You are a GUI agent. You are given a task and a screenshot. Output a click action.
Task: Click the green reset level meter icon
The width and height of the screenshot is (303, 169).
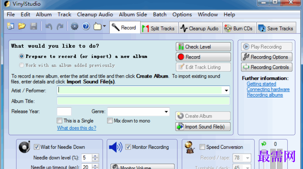tap(264, 144)
